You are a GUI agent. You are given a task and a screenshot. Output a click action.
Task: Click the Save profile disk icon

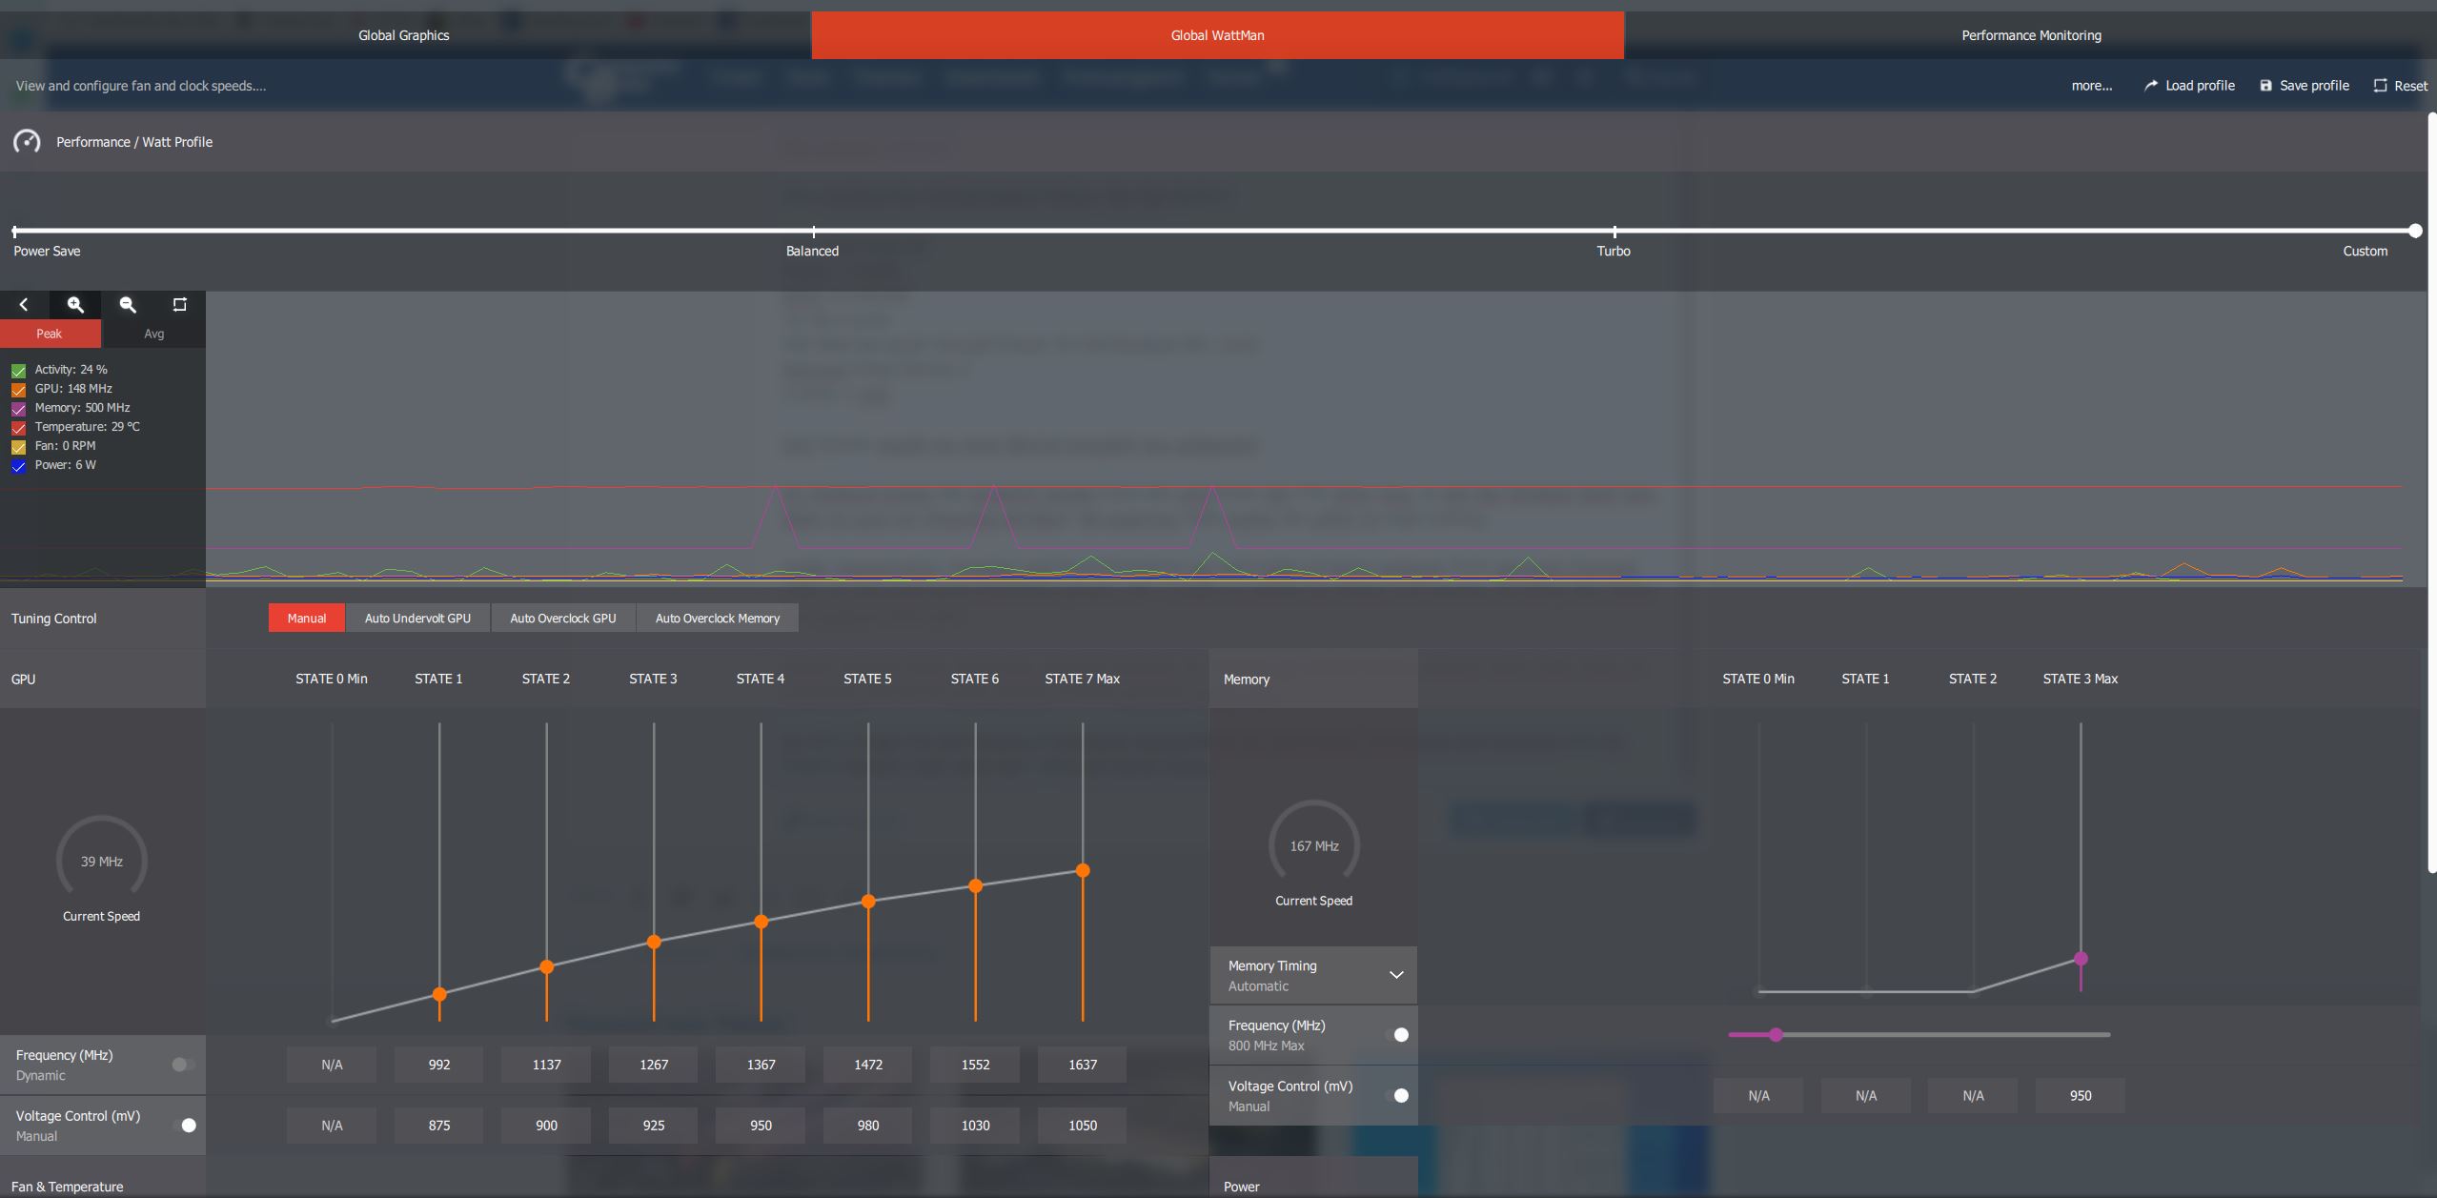[2265, 86]
